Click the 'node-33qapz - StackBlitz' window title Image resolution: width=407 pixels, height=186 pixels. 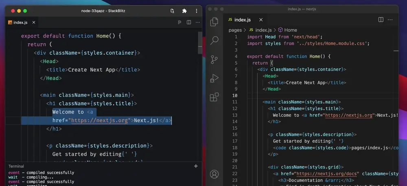pos(103,11)
